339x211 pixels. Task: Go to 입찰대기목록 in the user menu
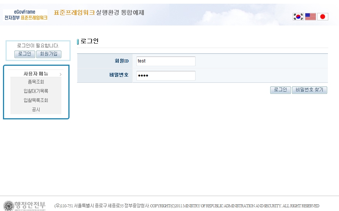tap(36, 91)
